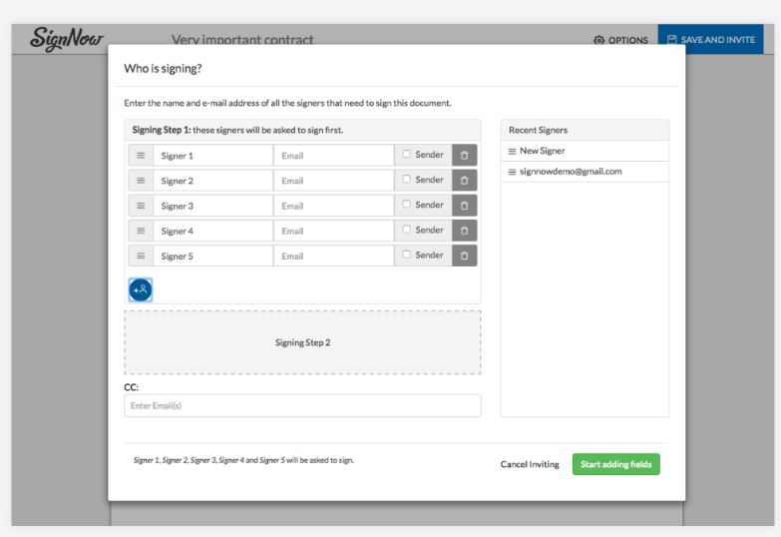
Task: Click drag handle icon for Signer 4
Action: click(141, 231)
